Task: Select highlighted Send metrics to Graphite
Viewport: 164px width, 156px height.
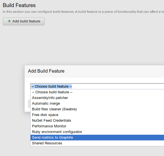Action: click(x=97, y=138)
